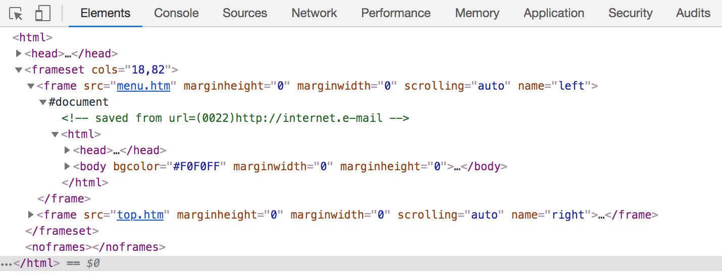
Task: Switch to the Sources tab
Action: [x=245, y=14]
